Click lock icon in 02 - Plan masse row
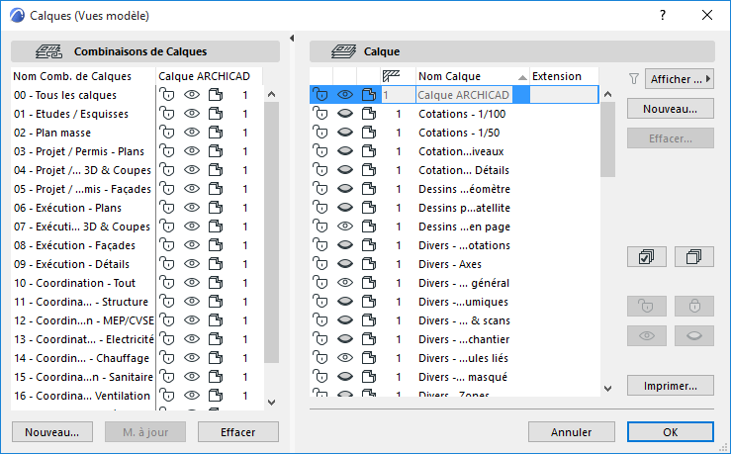This screenshot has height=454, width=731. 167,133
